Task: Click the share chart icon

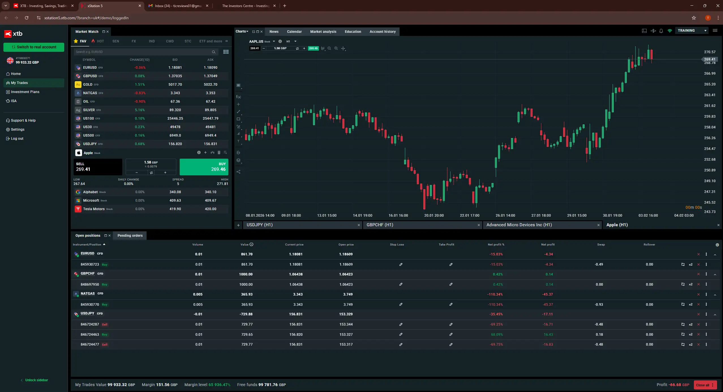Action: 239,172
